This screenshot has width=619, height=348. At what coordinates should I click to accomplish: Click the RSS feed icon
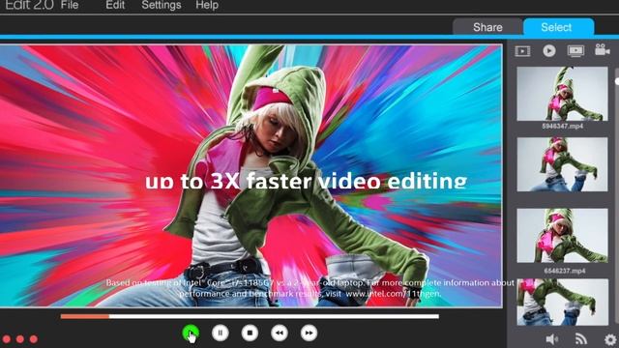click(580, 339)
